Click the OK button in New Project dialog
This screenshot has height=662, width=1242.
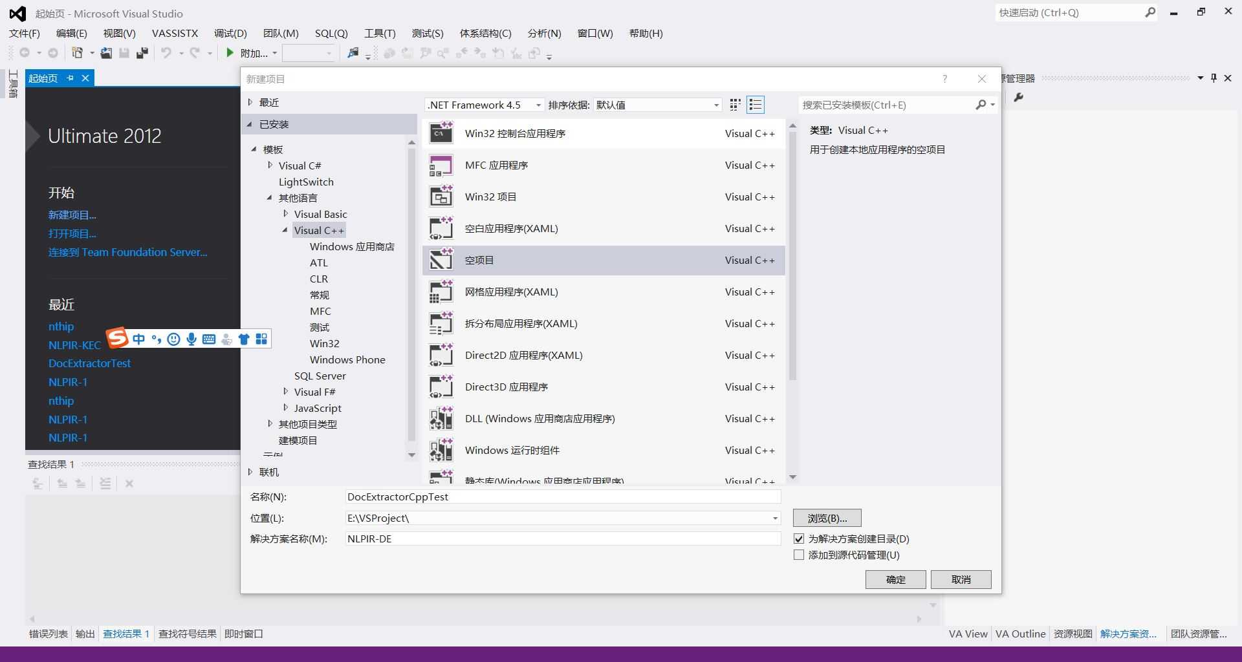[x=895, y=580]
